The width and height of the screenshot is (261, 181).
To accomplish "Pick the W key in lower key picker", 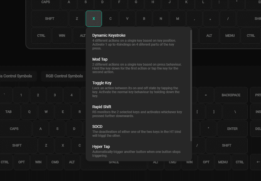I will pos(46,112).
